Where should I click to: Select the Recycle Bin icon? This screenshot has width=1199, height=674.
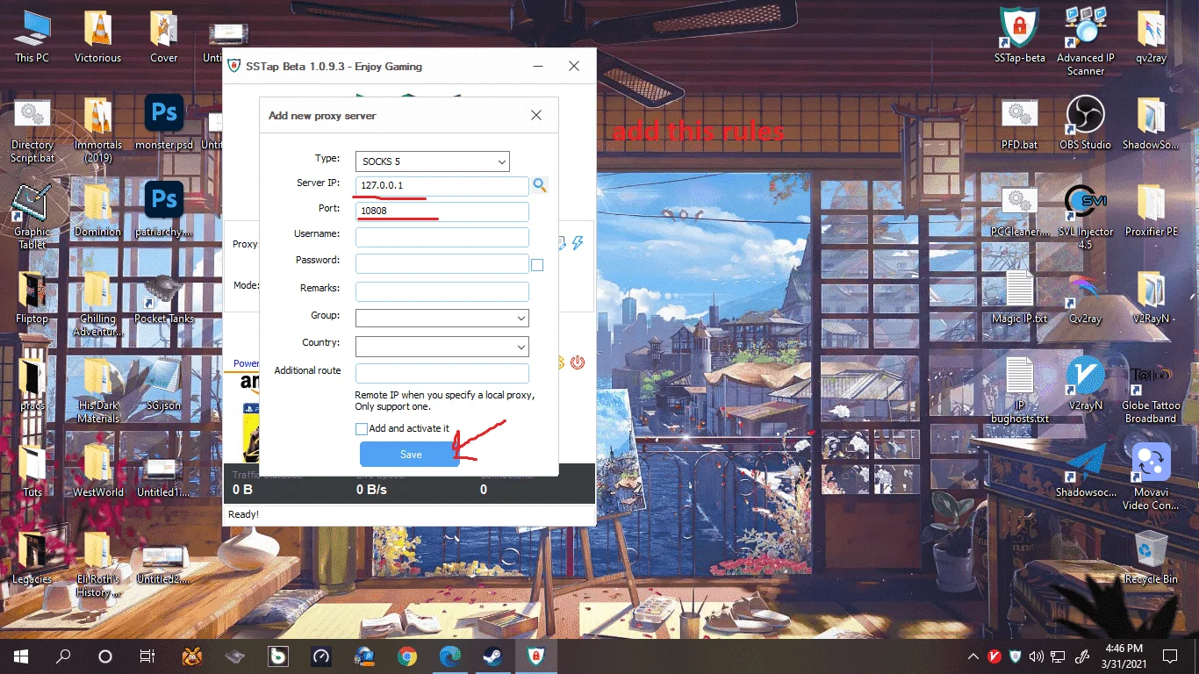pos(1150,557)
